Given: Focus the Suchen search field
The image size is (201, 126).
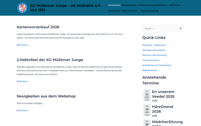Looking at the screenshot, I should pyautogui.click(x=163, y=29).
